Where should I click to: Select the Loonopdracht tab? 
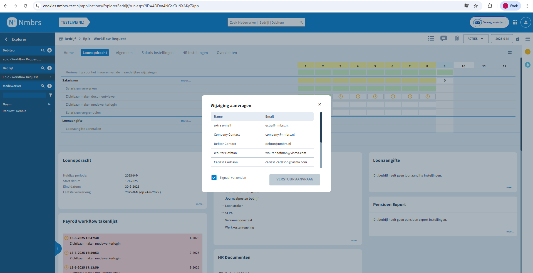[95, 53]
